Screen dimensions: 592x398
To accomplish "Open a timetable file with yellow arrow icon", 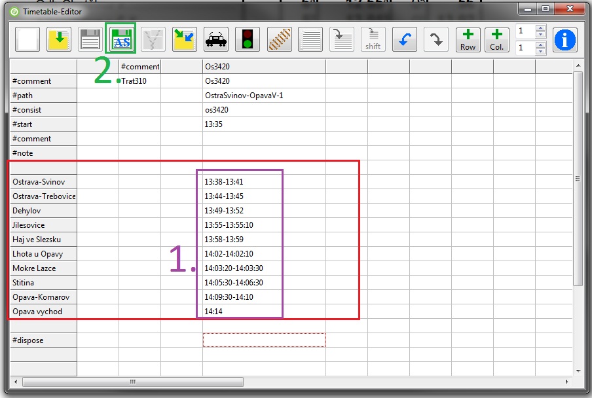I will coord(59,39).
